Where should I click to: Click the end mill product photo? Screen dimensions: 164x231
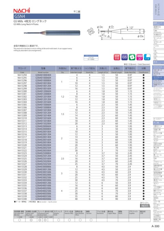(x=52, y=33)
